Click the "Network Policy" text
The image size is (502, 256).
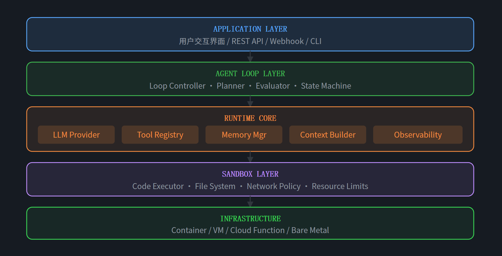click(274, 186)
